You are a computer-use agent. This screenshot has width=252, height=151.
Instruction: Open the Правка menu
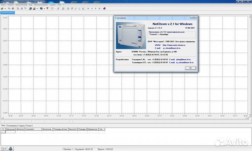10,5
